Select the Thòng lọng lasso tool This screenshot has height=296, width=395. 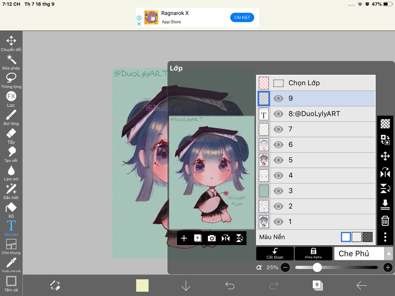click(11, 81)
